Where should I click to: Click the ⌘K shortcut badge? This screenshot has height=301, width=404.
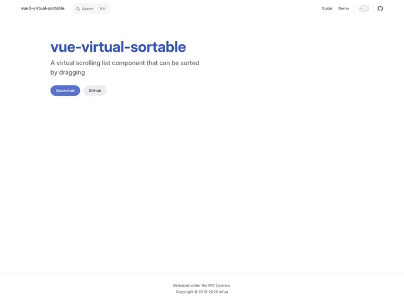pos(102,9)
